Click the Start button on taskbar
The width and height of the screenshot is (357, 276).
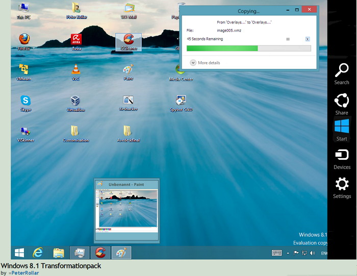(x=19, y=253)
